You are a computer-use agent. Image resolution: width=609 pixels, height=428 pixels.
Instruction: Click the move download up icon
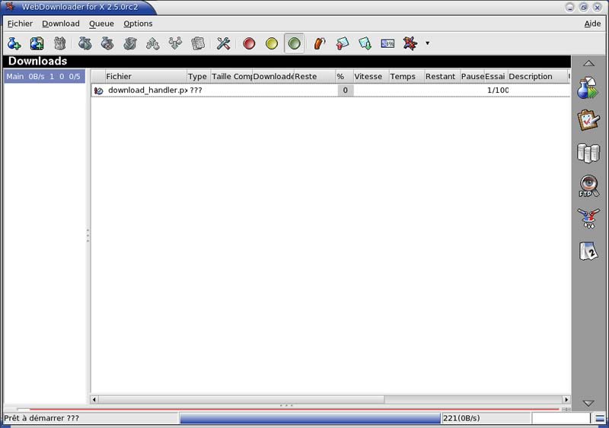pyautogui.click(x=153, y=43)
